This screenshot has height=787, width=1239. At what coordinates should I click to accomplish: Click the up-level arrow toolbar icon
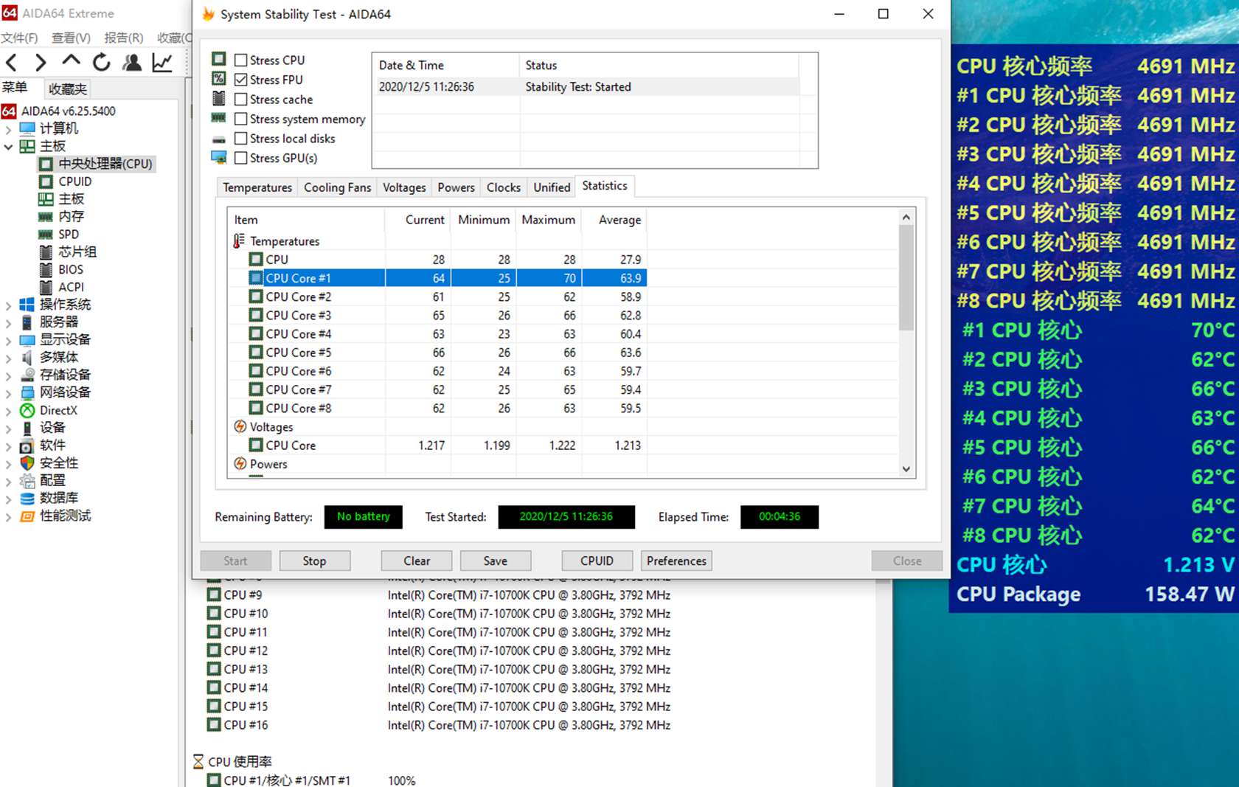pyautogui.click(x=71, y=62)
